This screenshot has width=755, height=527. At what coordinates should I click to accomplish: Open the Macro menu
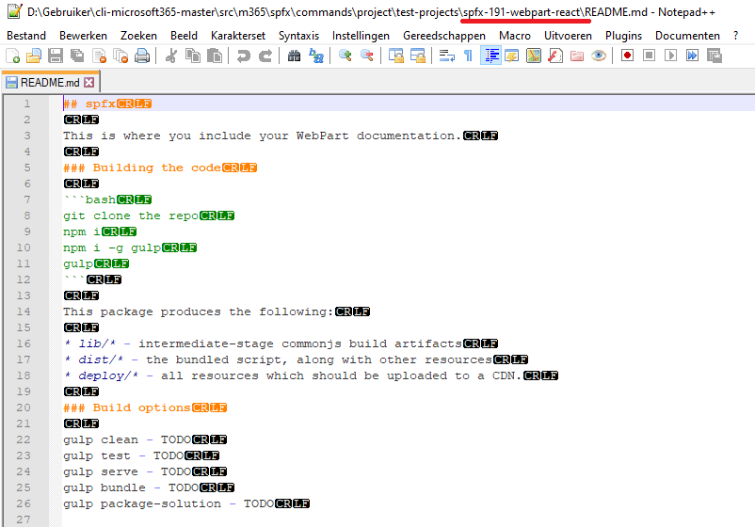pyautogui.click(x=515, y=36)
